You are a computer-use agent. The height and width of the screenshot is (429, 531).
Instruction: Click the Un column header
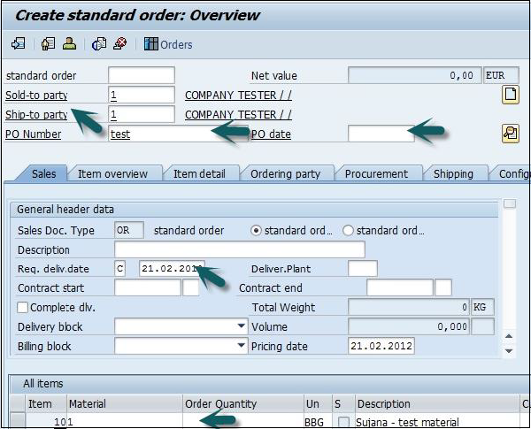(318, 404)
